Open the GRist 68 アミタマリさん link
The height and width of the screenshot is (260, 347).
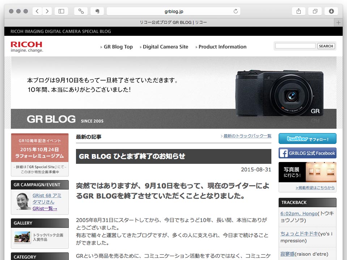(47, 199)
